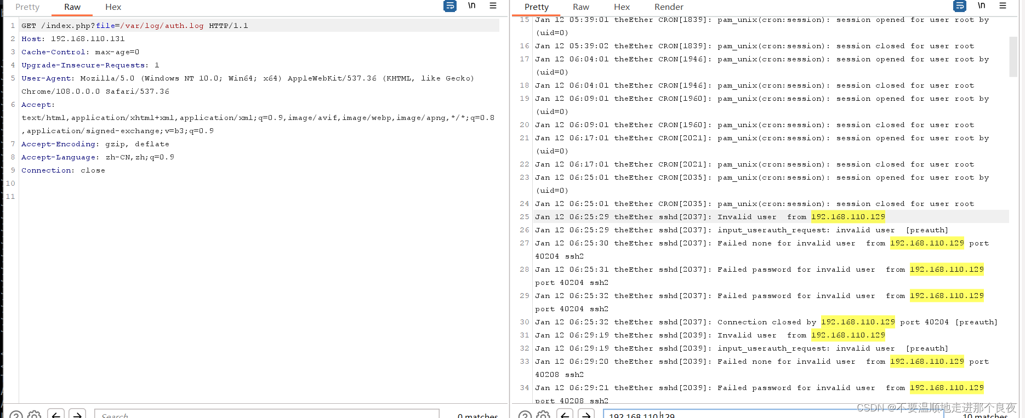Toggle the \n non-printable characters button in response pane
Viewport: 1025px width, 418px height.
coord(981,5)
